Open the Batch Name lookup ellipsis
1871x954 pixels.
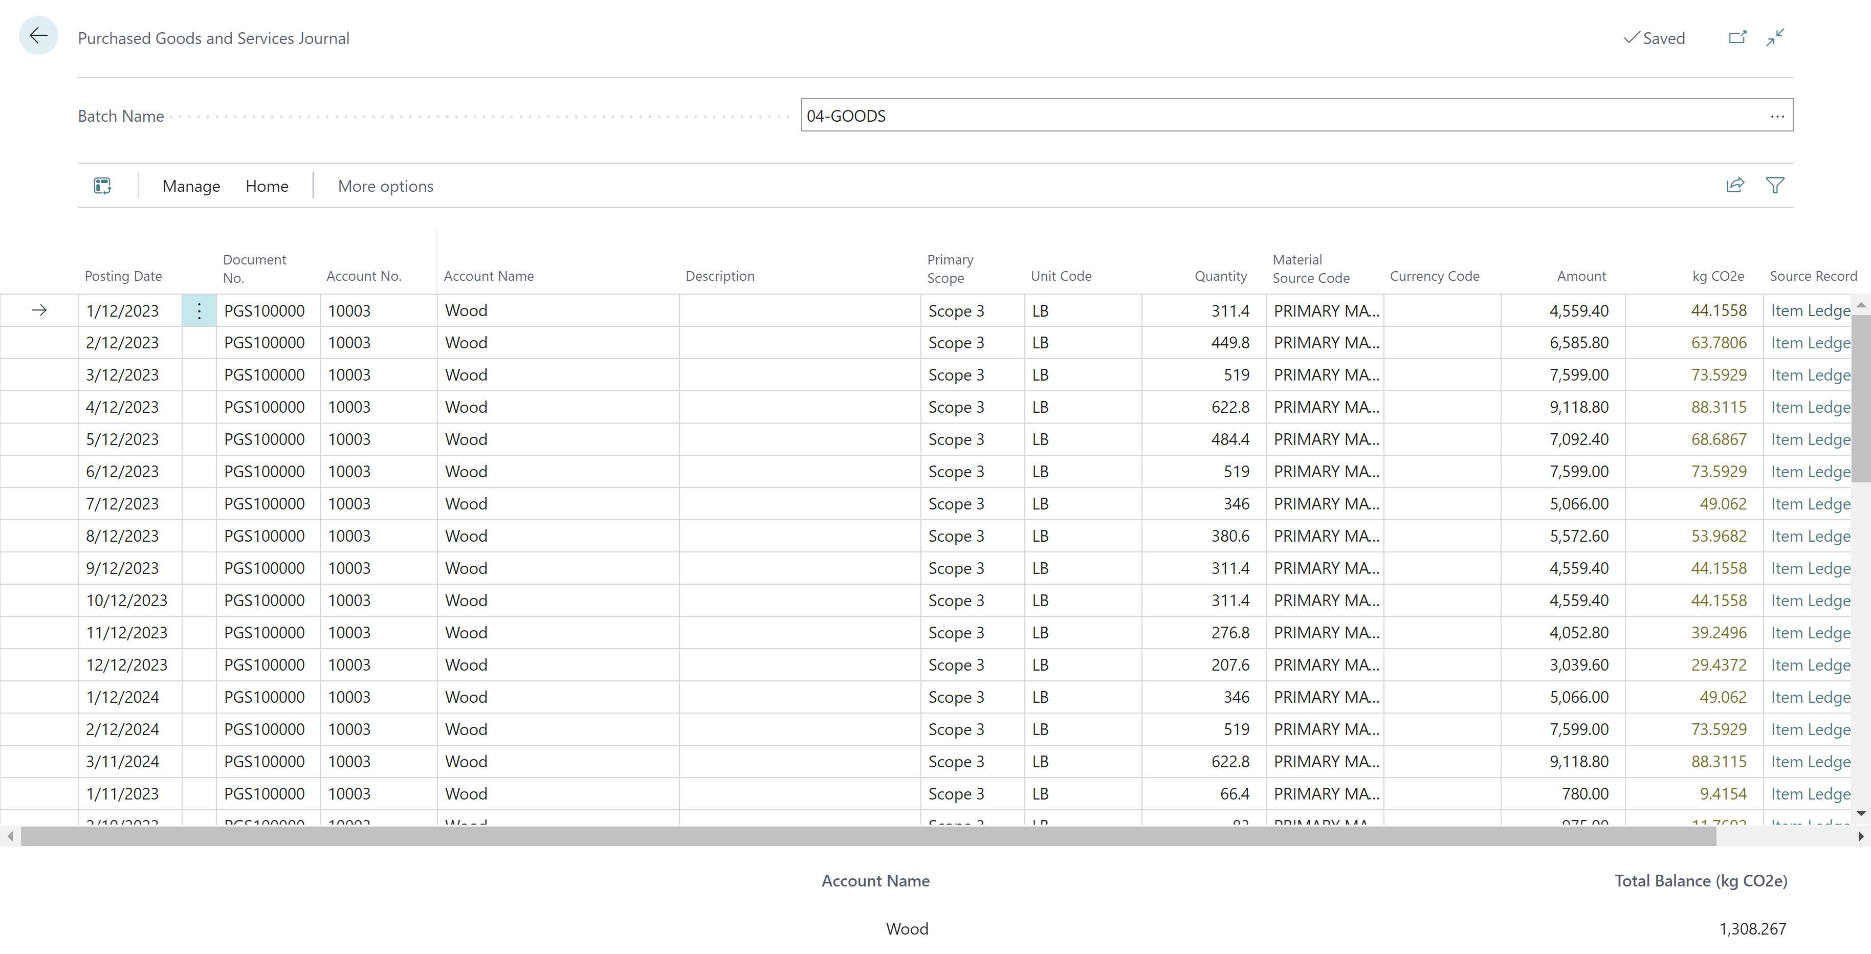1776,116
